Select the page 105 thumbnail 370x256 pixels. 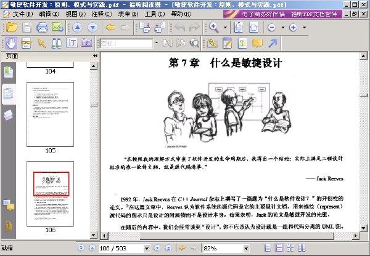click(x=51, y=114)
